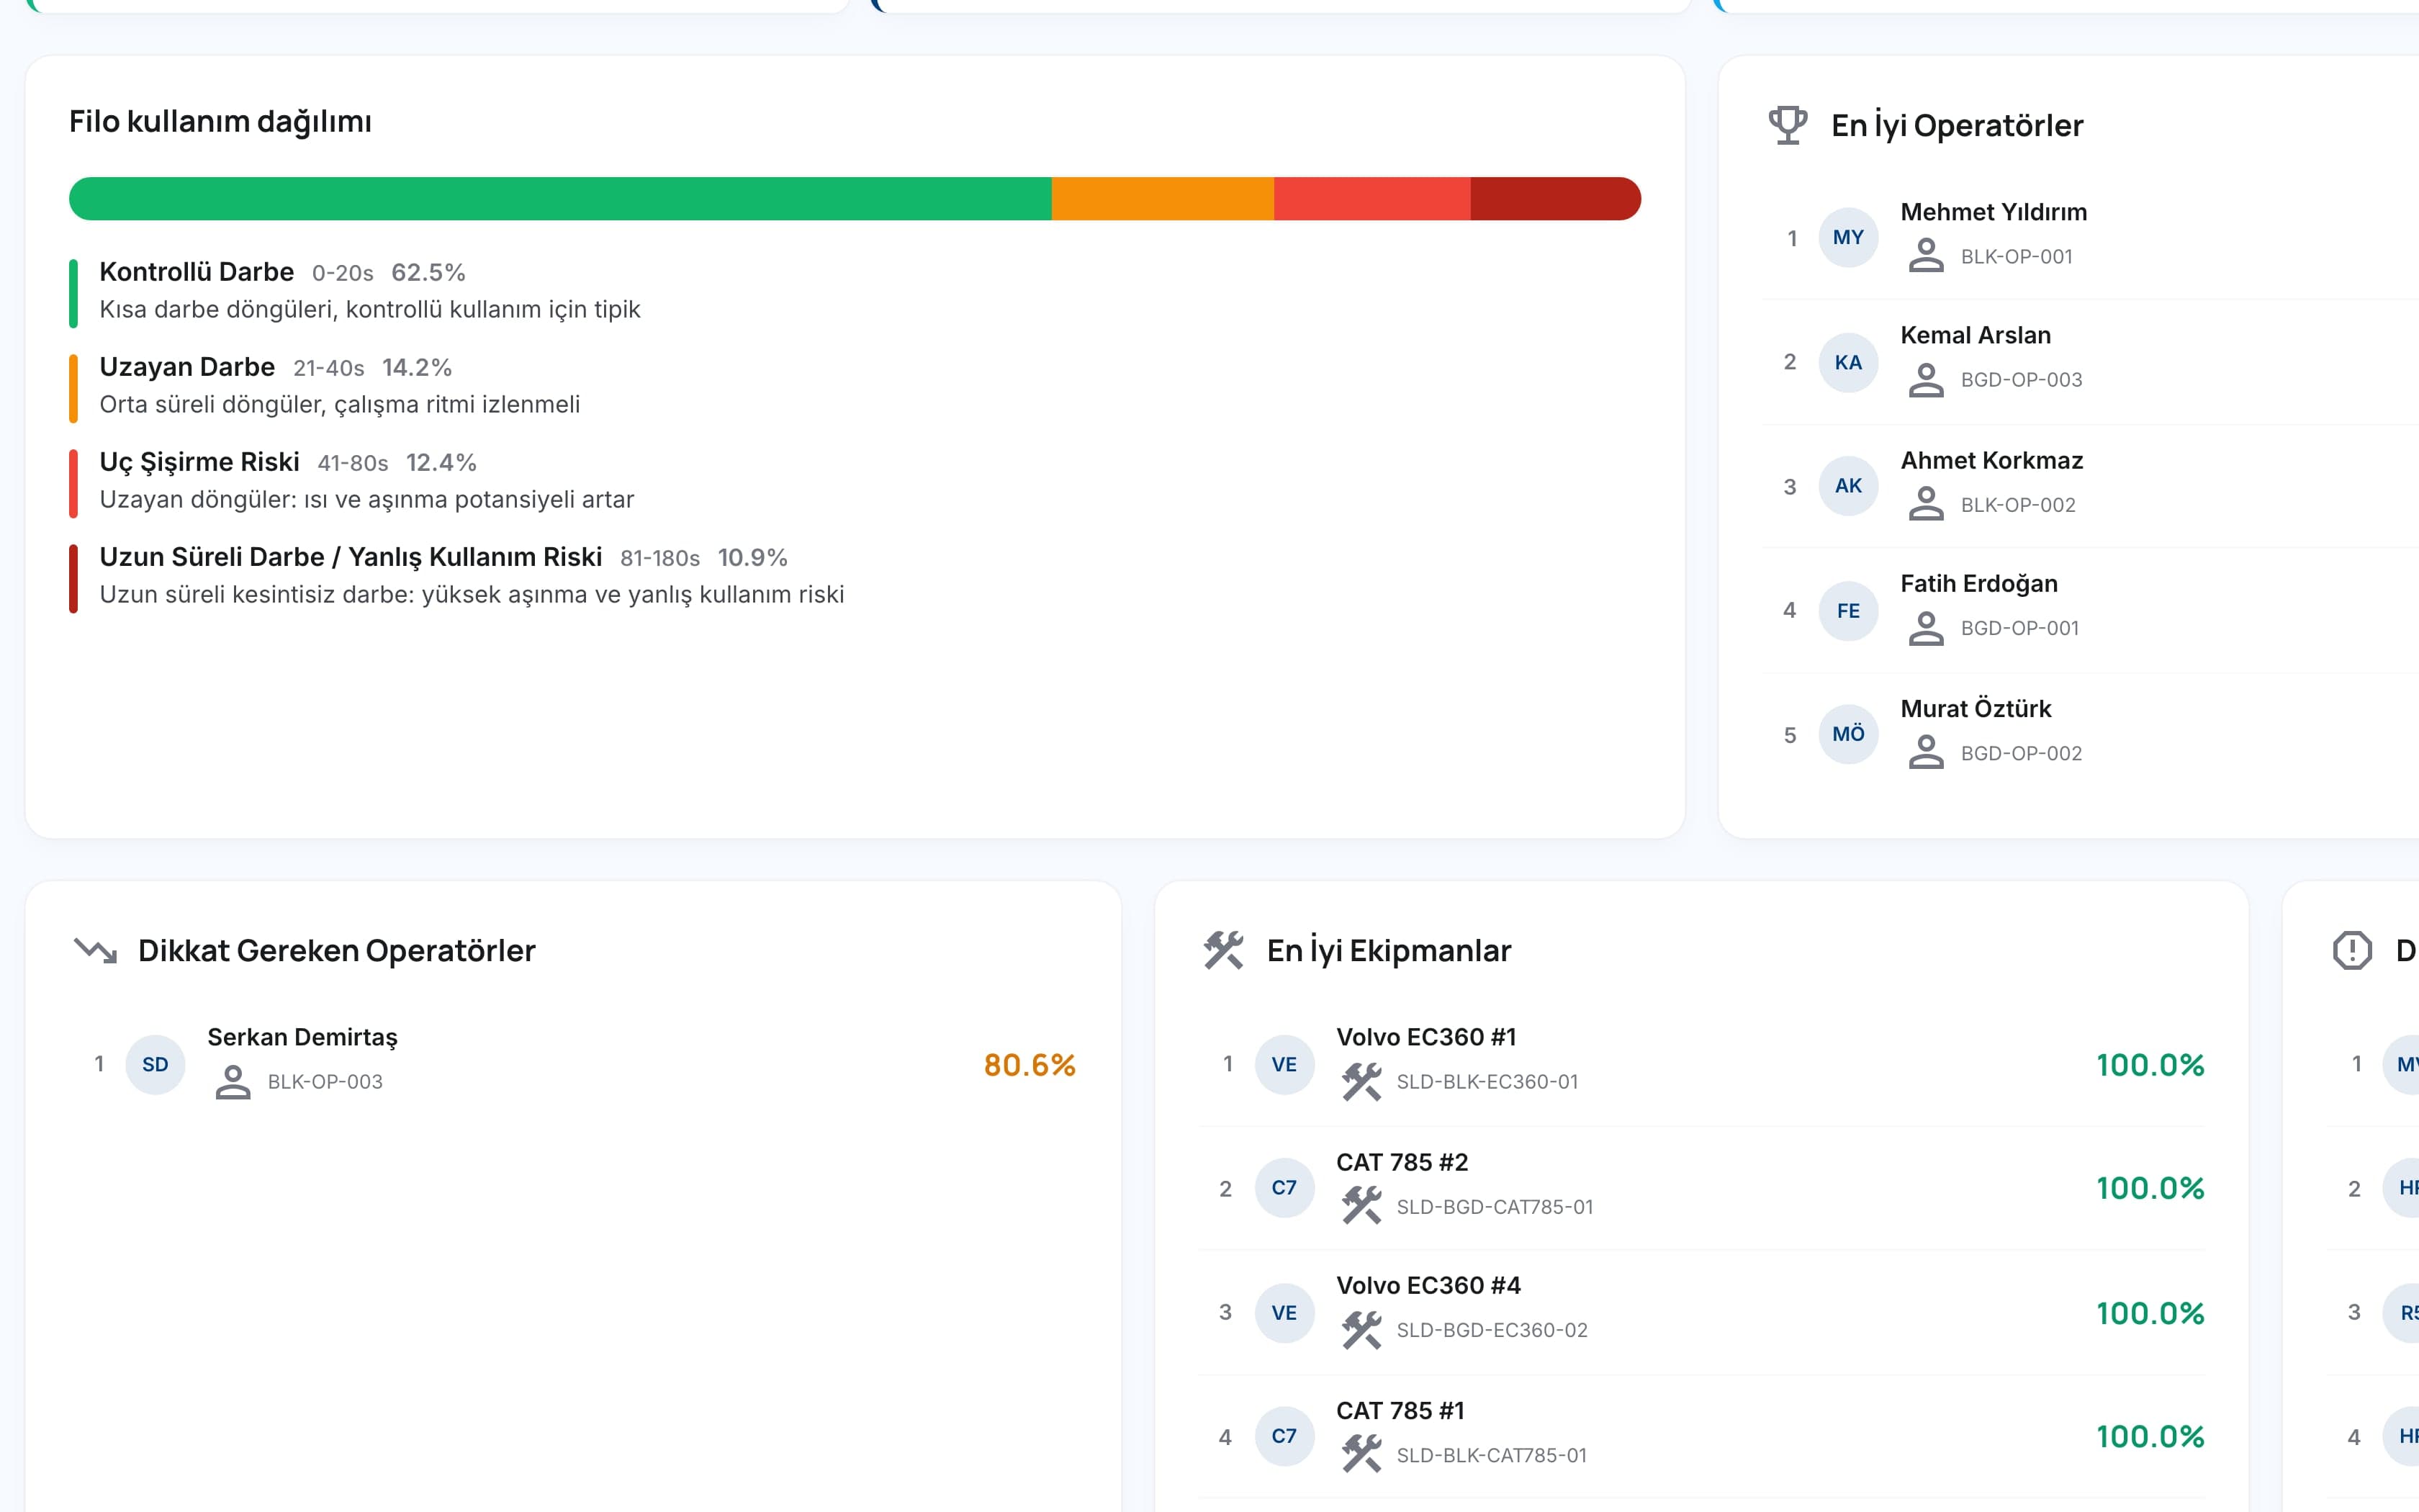Click the red Uç Şişirme Riski bar segment
This screenshot has height=1512, width=2419.
pyautogui.click(x=1372, y=198)
